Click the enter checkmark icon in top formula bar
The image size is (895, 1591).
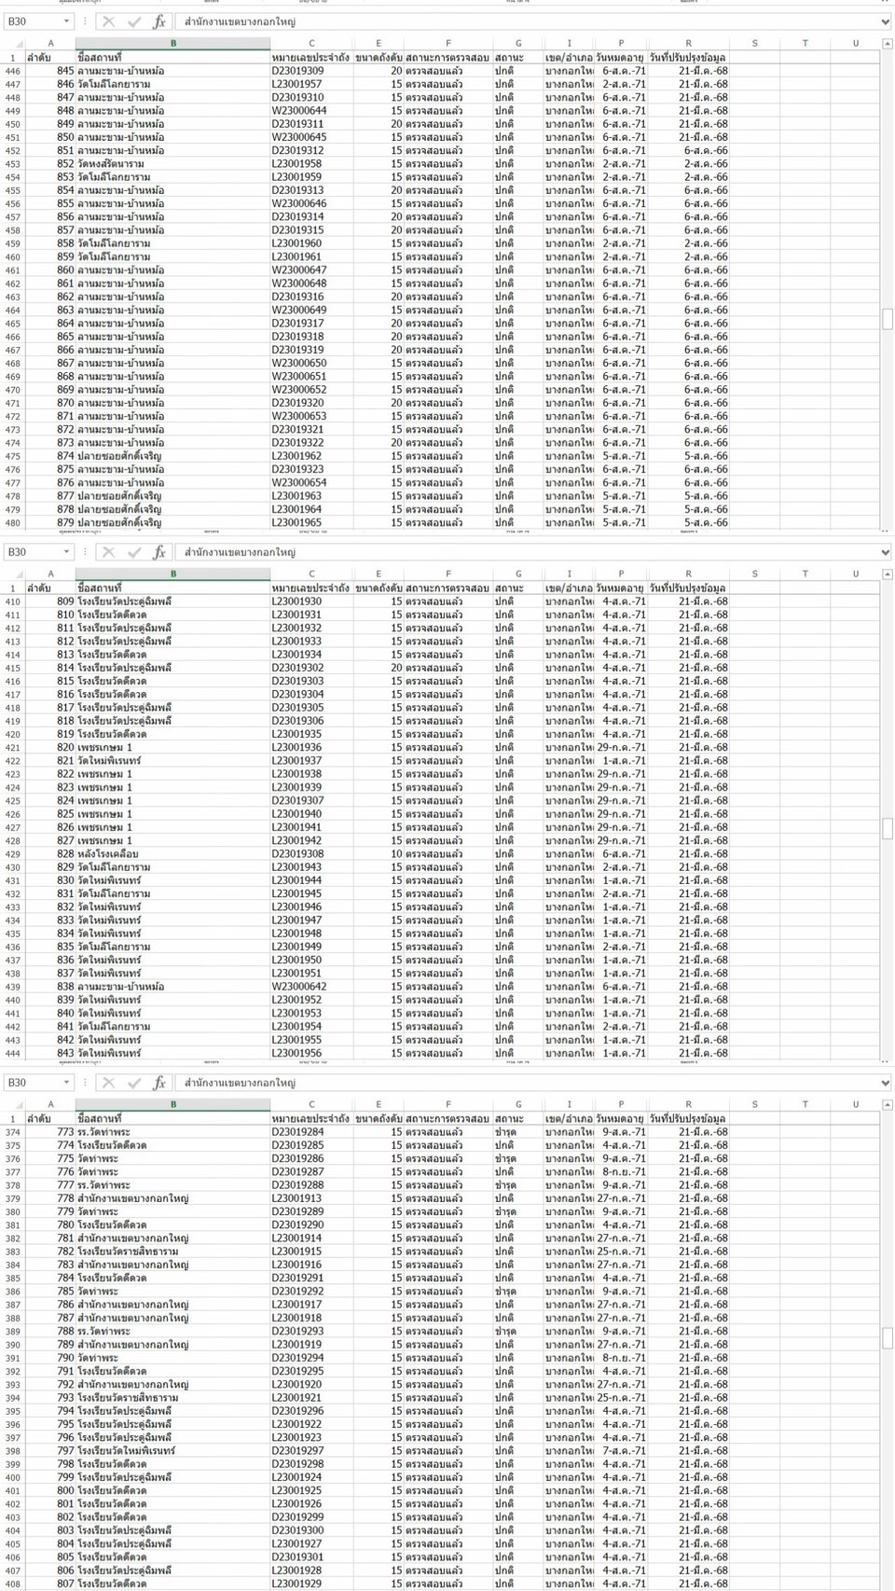coord(134,21)
